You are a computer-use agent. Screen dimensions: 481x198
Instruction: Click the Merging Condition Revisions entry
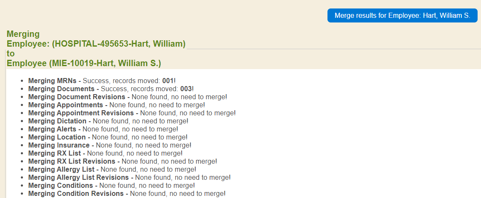pyautogui.click(x=127, y=193)
